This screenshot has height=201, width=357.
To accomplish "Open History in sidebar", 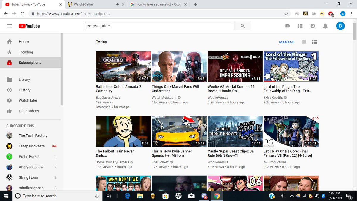I will pyautogui.click(x=30, y=90).
